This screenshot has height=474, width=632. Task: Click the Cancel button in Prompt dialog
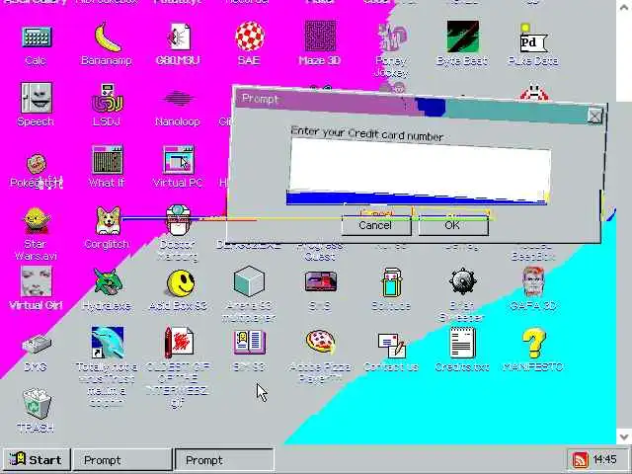pyautogui.click(x=375, y=225)
